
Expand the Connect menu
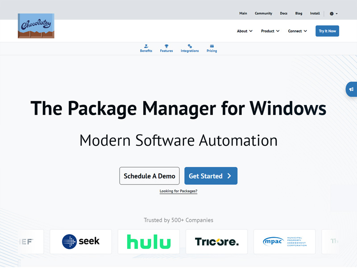click(x=298, y=31)
